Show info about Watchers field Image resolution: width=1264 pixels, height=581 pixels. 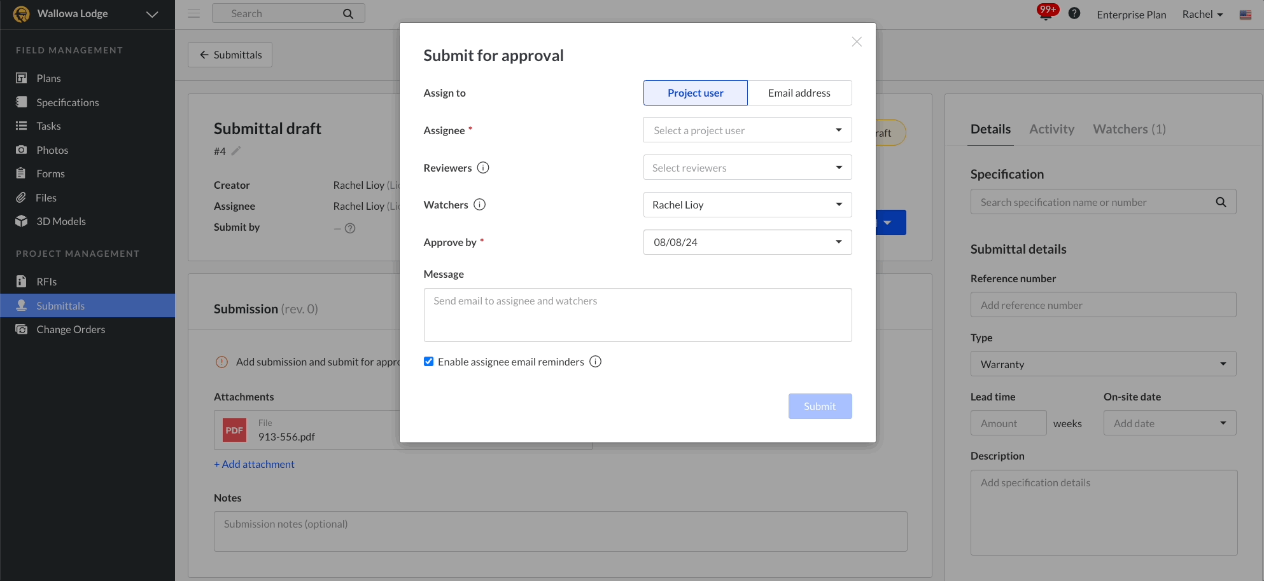[480, 205]
